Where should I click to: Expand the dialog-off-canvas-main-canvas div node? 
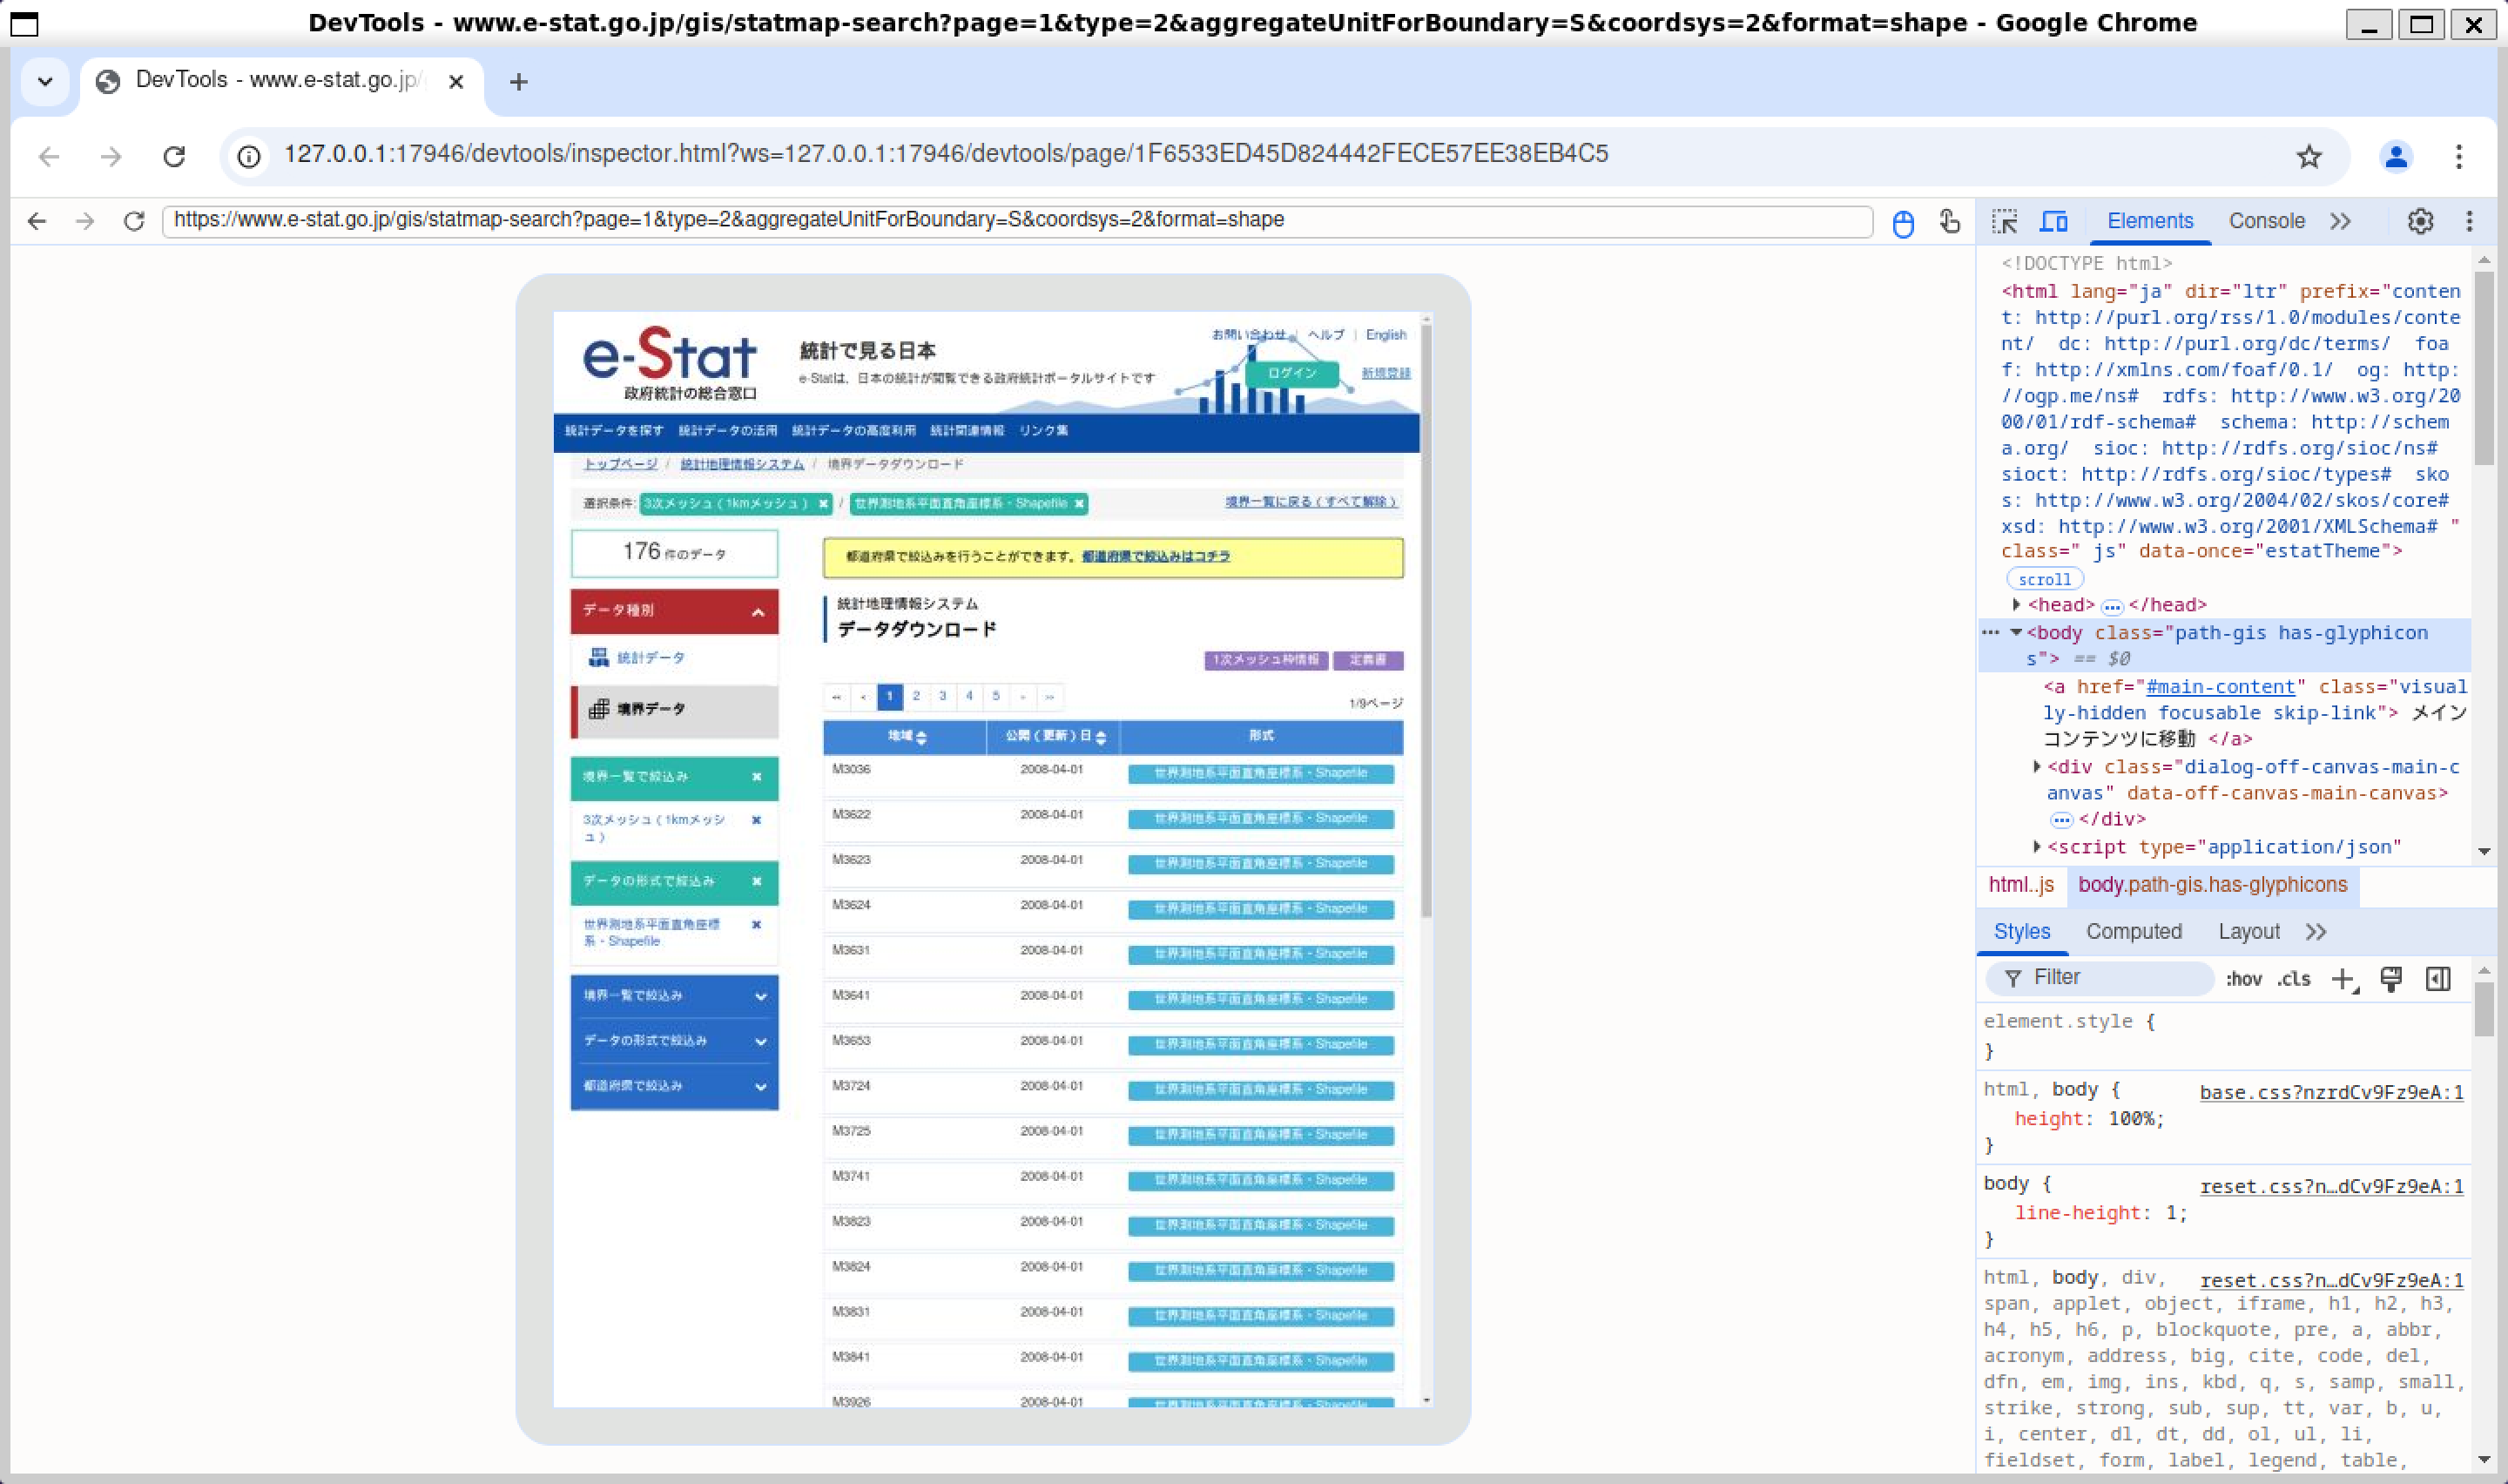pos(2036,767)
